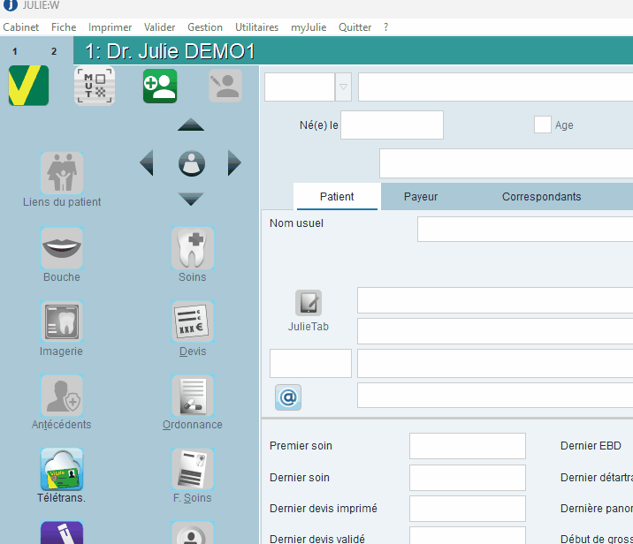Click the purple icon below Télétrans.
The height and width of the screenshot is (544, 633).
tap(62, 533)
